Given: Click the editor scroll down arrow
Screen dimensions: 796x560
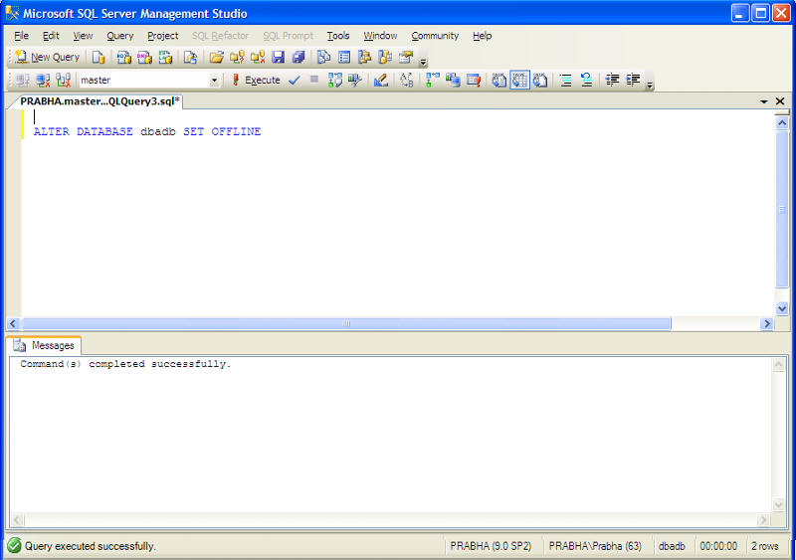Looking at the screenshot, I should point(782,308).
